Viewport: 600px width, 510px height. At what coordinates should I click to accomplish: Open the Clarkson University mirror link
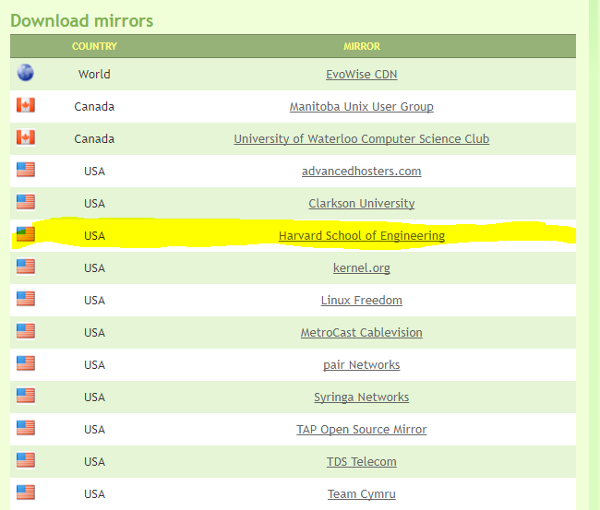pos(361,204)
